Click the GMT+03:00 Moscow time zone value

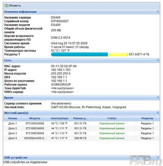tap(88, 107)
